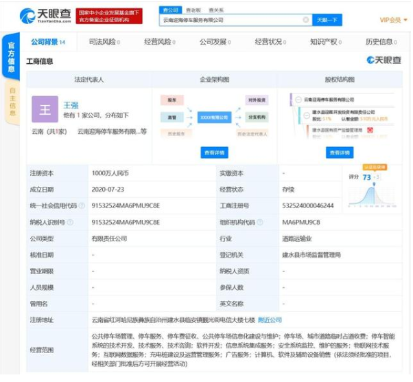This screenshot has height=382, width=413.
Task: Click the 附近公司 link after address
Action: click(x=269, y=319)
